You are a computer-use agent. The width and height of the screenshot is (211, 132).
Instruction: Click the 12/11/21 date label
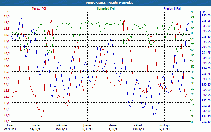[x=113, y=130]
